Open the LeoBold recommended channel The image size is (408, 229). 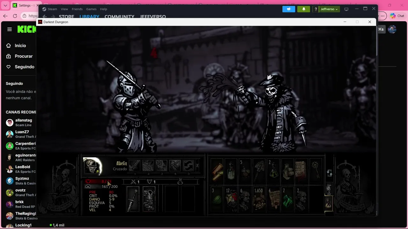[x=21, y=169]
